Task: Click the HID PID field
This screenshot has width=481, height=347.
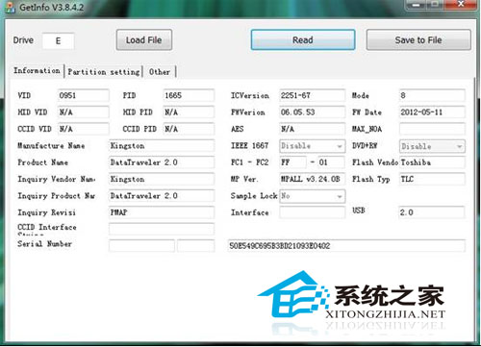Action: pos(189,112)
